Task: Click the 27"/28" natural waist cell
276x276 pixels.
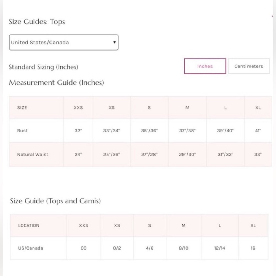Action: point(149,155)
